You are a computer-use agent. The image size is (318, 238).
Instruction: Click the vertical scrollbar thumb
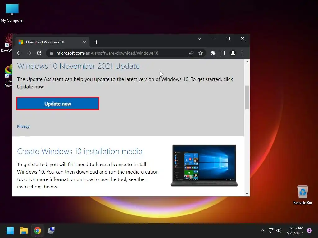(x=247, y=97)
